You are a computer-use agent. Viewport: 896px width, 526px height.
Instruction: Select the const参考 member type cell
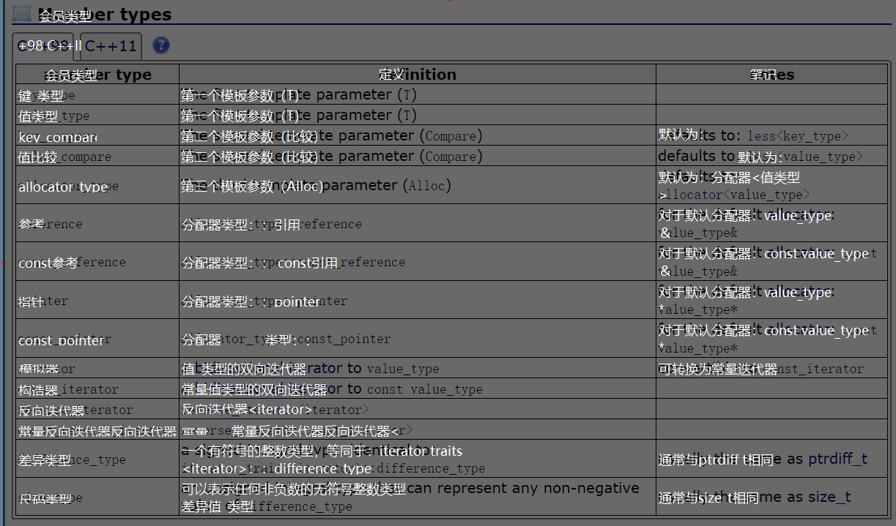click(97, 262)
